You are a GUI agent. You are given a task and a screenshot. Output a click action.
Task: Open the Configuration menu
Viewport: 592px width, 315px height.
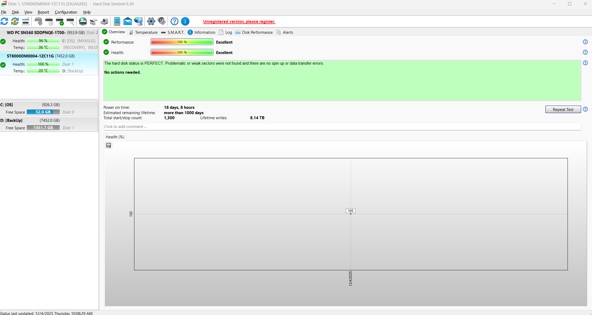(x=66, y=12)
